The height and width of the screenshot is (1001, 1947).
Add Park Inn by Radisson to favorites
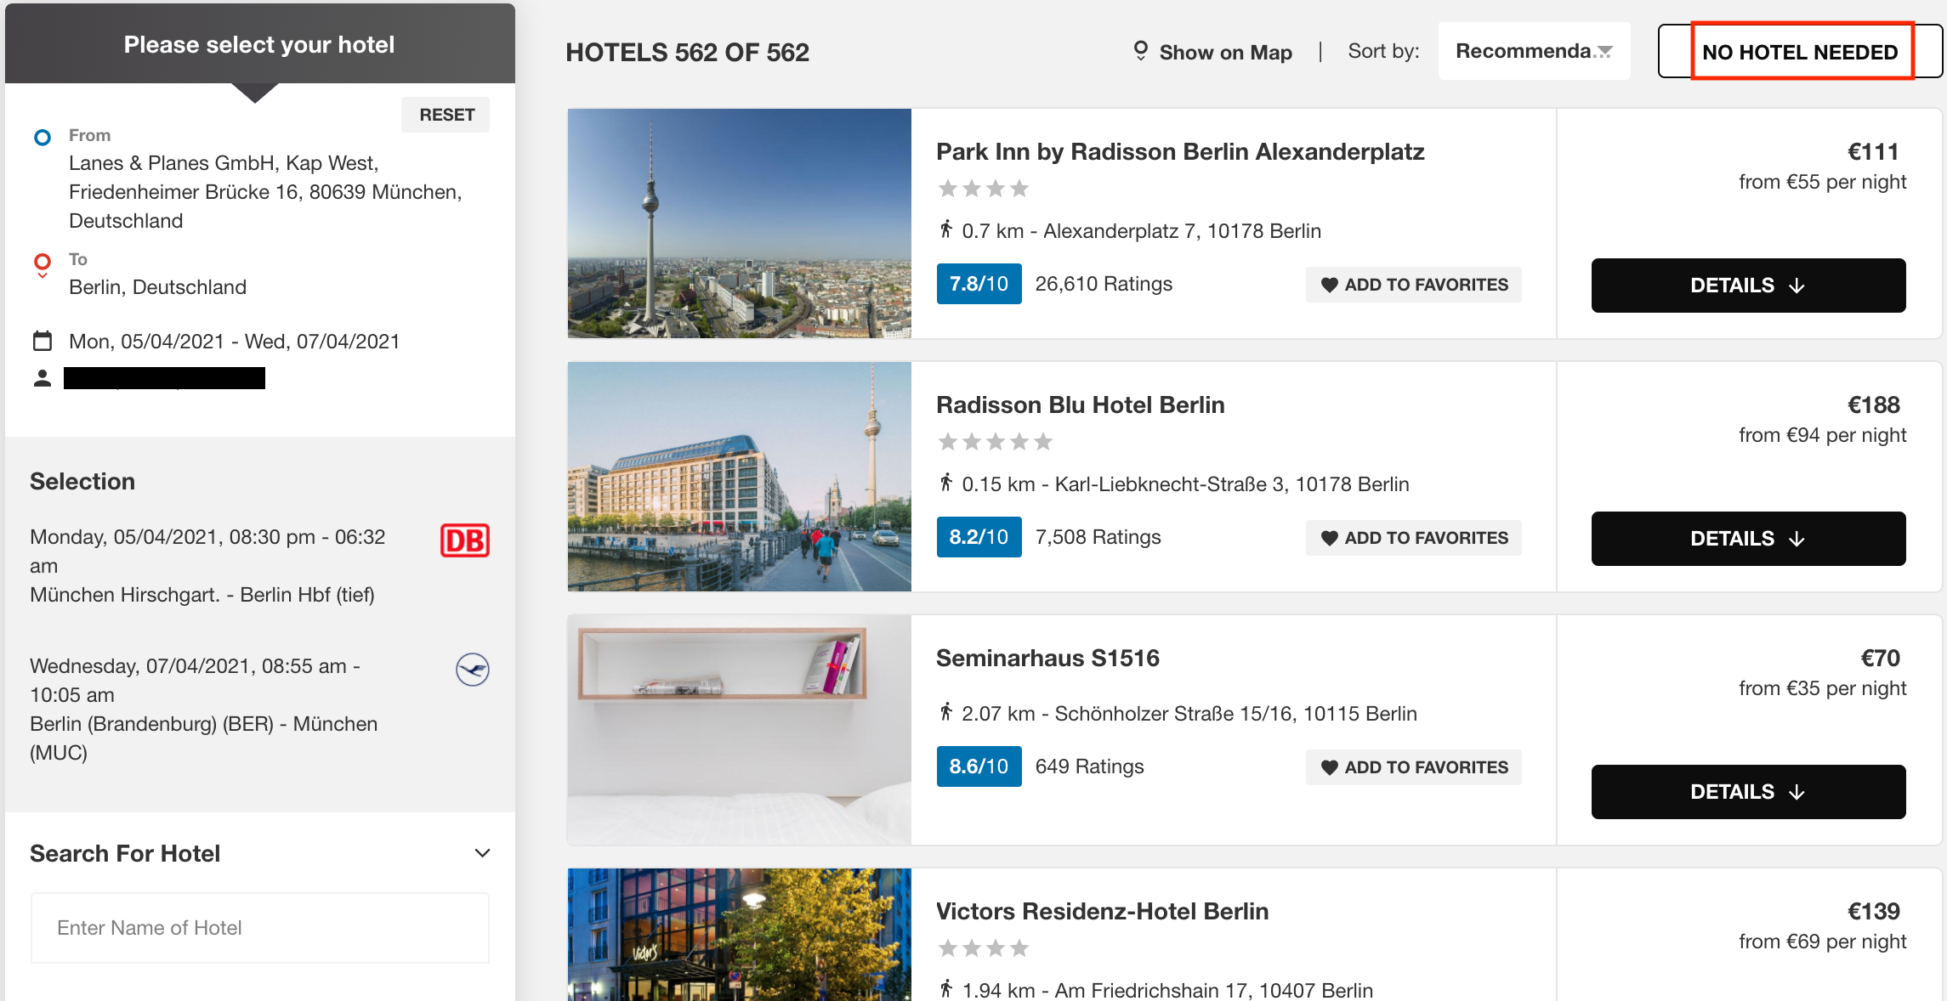tap(1414, 285)
